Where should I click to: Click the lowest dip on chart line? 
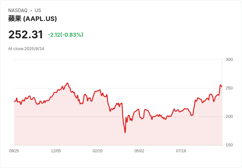[125, 132]
